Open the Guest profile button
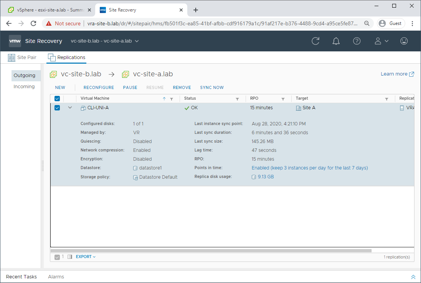The width and height of the screenshot is (421, 283). coord(391,23)
